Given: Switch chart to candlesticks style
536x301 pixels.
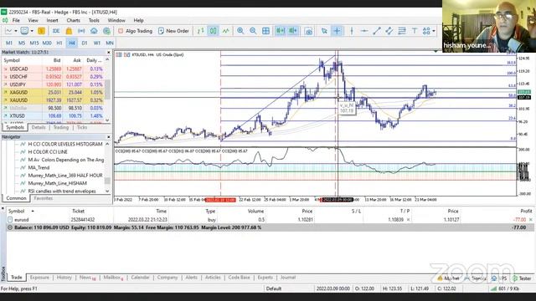Looking at the screenshot, I should point(213,31).
